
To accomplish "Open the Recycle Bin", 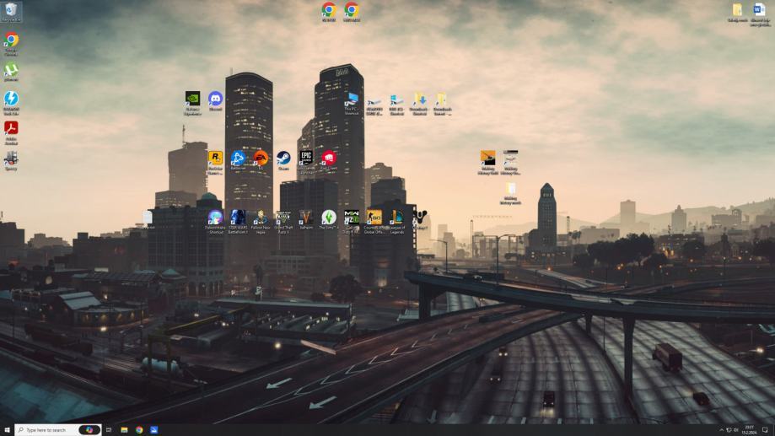I will [x=11, y=11].
